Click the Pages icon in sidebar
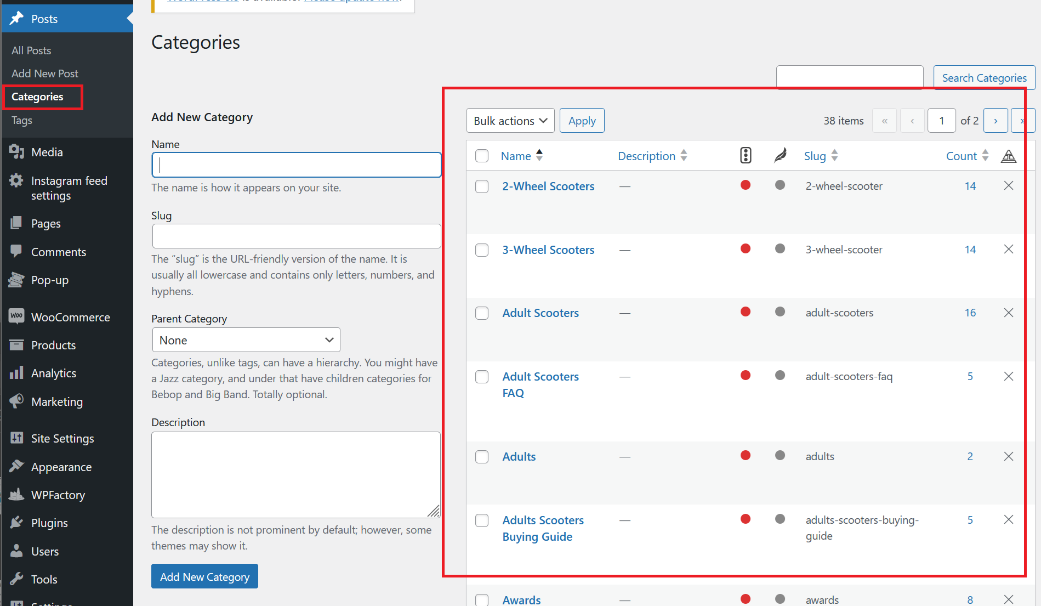The image size is (1041, 606). click(x=17, y=223)
